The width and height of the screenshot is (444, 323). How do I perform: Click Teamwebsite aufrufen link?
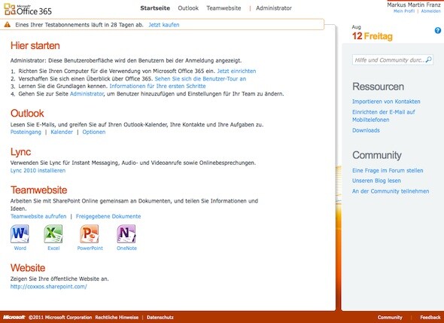click(x=38, y=216)
